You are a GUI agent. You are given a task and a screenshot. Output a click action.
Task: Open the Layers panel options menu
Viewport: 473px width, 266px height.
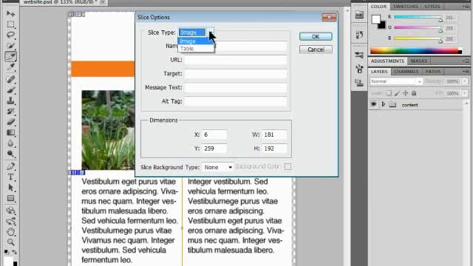466,72
